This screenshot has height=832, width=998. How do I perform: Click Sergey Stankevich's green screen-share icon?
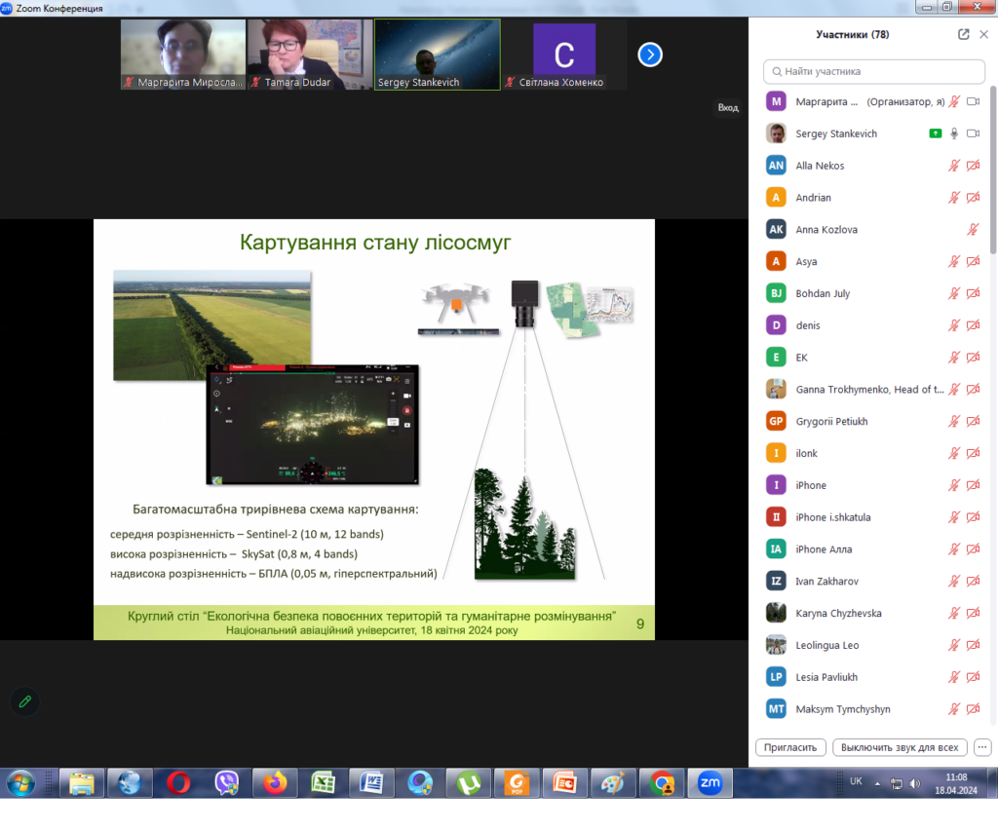point(936,133)
